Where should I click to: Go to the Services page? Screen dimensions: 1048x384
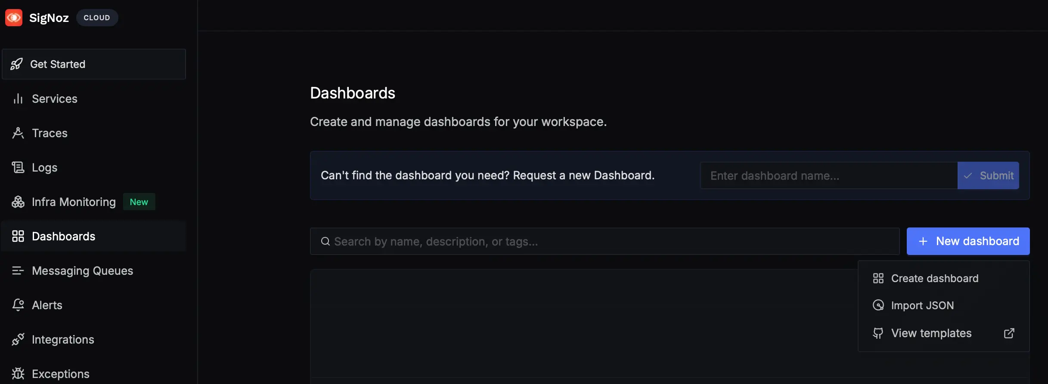point(94,98)
